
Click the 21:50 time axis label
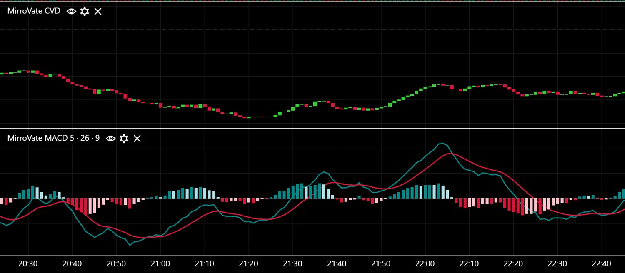[381, 264]
